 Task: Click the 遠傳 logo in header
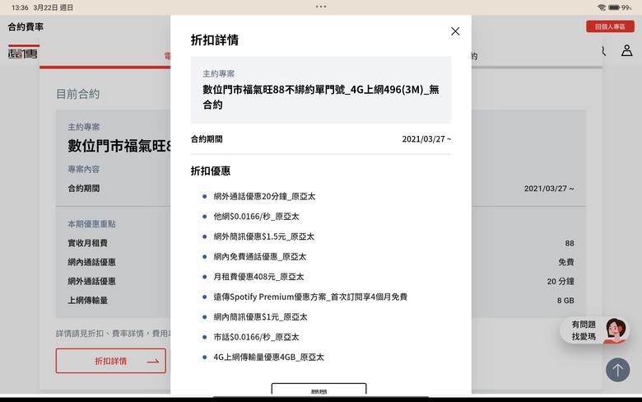tap(23, 54)
